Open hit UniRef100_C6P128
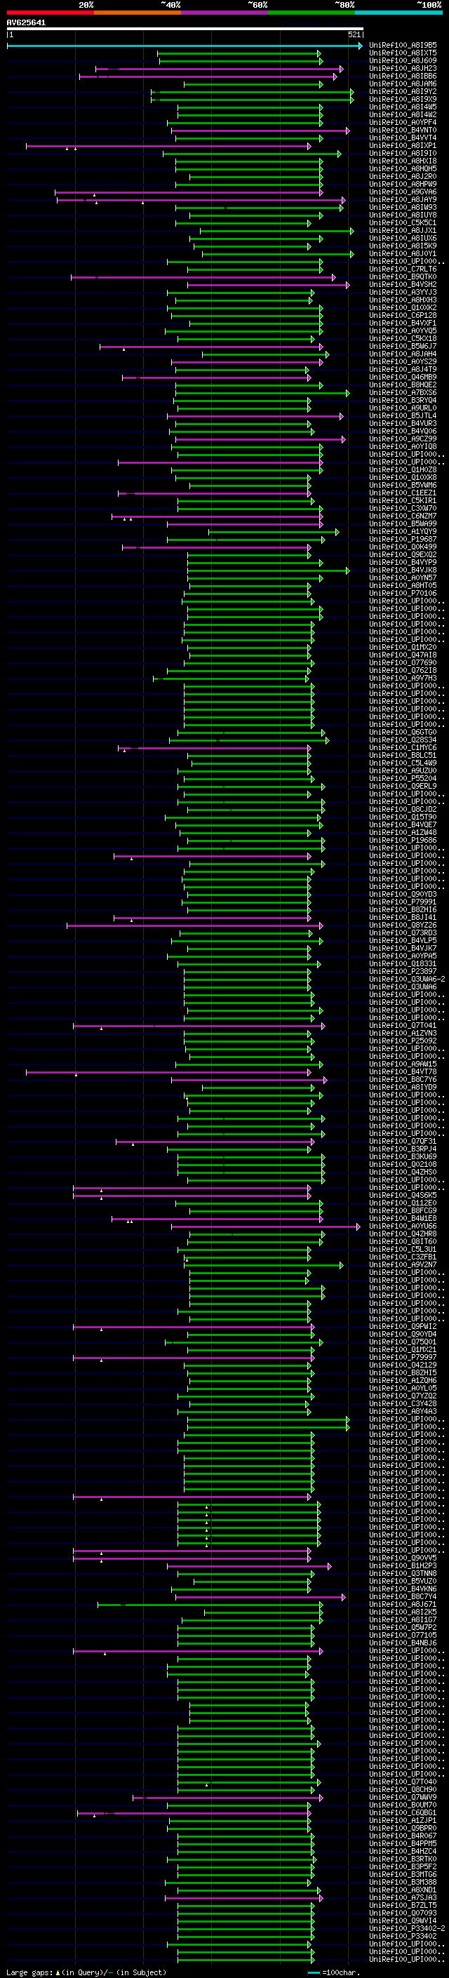449x1978 pixels. click(403, 315)
